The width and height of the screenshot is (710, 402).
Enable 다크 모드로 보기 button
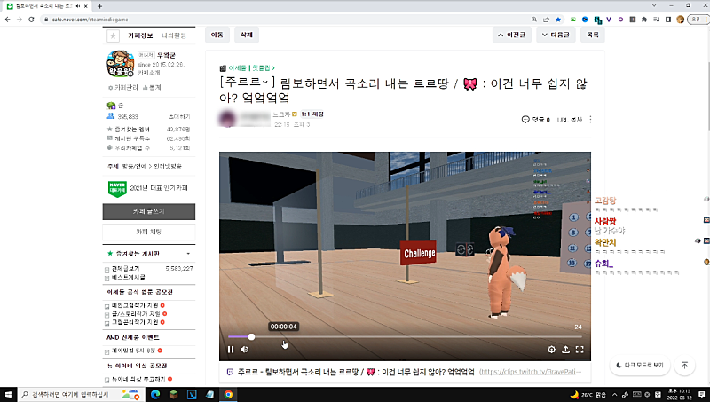pos(639,365)
